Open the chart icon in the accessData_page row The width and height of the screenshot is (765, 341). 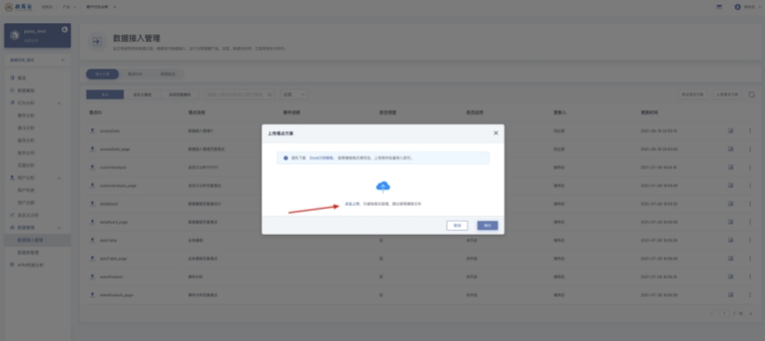click(731, 149)
